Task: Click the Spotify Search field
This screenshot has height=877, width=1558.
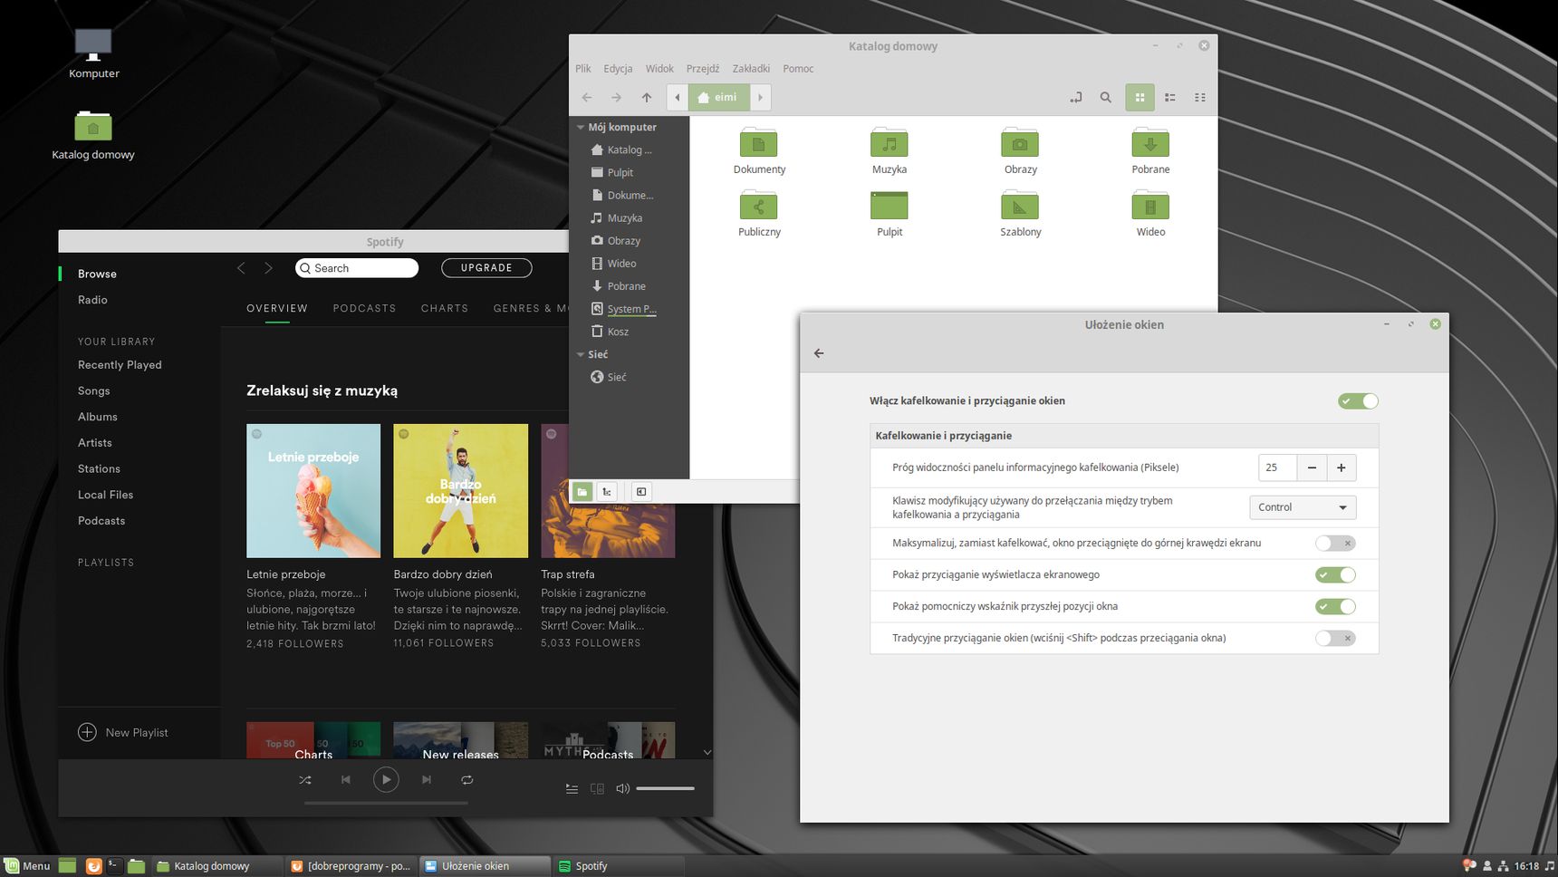Action: click(357, 268)
